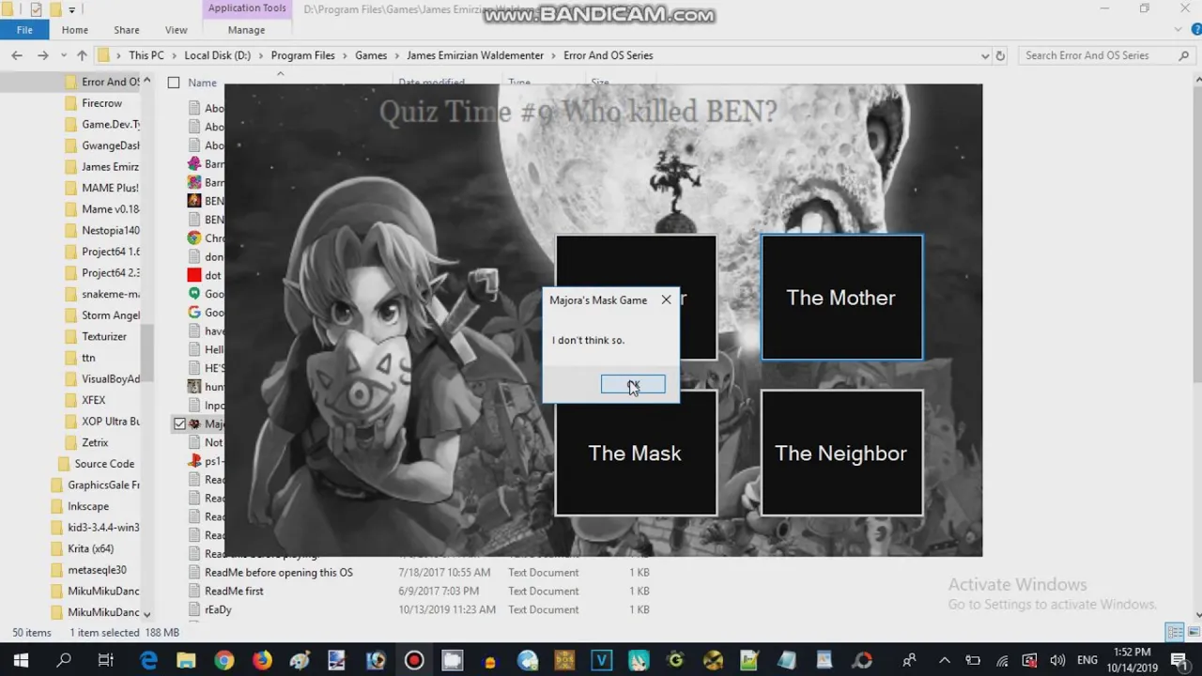Screen dimensions: 1202x676
Task: Select Inkscape folder in navigation pane
Action: tap(88, 506)
